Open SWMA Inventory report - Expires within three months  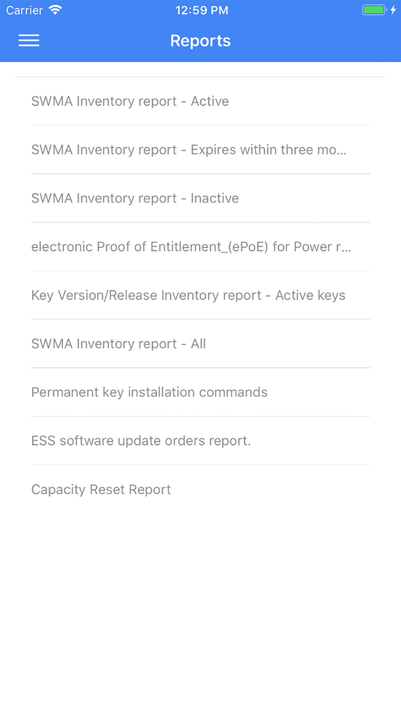pyautogui.click(x=200, y=150)
